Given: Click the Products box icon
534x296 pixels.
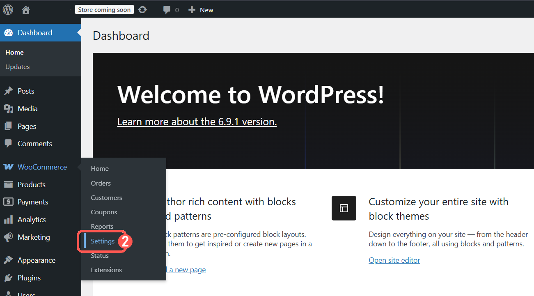Looking at the screenshot, I should tap(9, 185).
